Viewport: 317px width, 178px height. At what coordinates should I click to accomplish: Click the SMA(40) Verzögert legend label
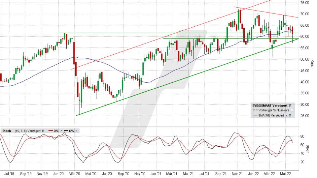[271, 115]
